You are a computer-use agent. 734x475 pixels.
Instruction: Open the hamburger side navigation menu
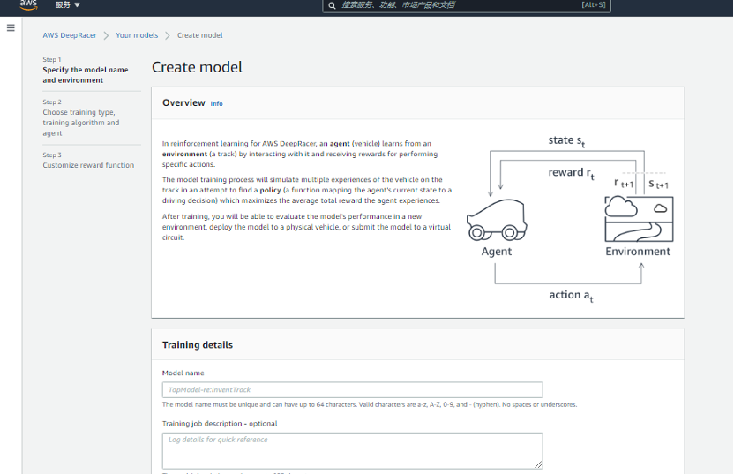coord(11,28)
